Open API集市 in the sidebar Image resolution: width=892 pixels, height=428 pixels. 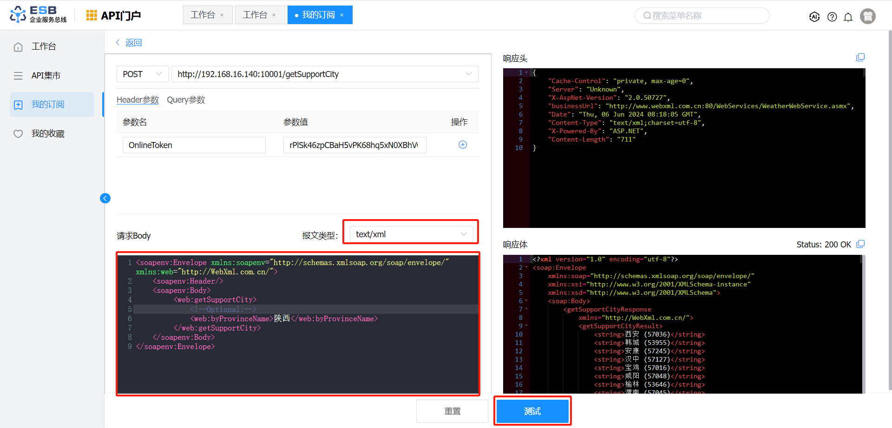pos(46,76)
